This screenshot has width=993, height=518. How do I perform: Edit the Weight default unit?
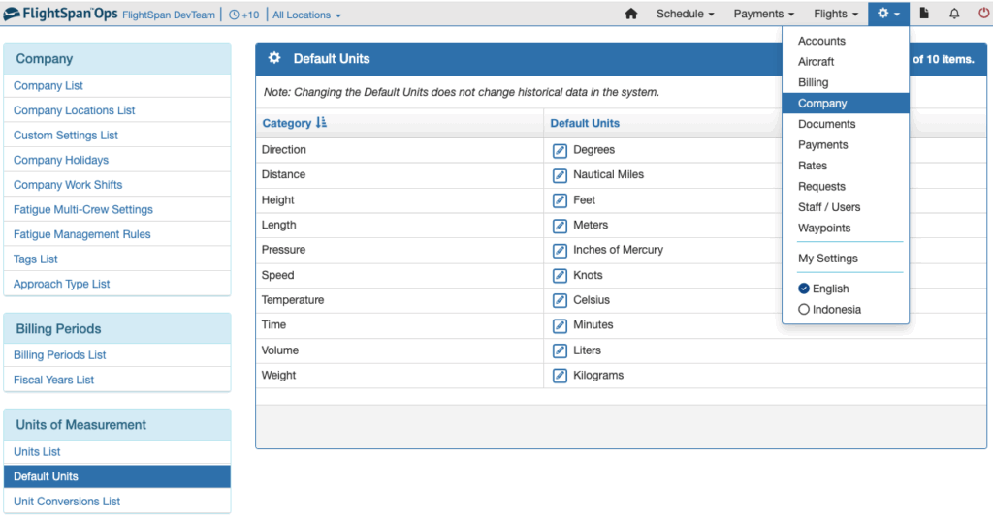pyautogui.click(x=560, y=376)
